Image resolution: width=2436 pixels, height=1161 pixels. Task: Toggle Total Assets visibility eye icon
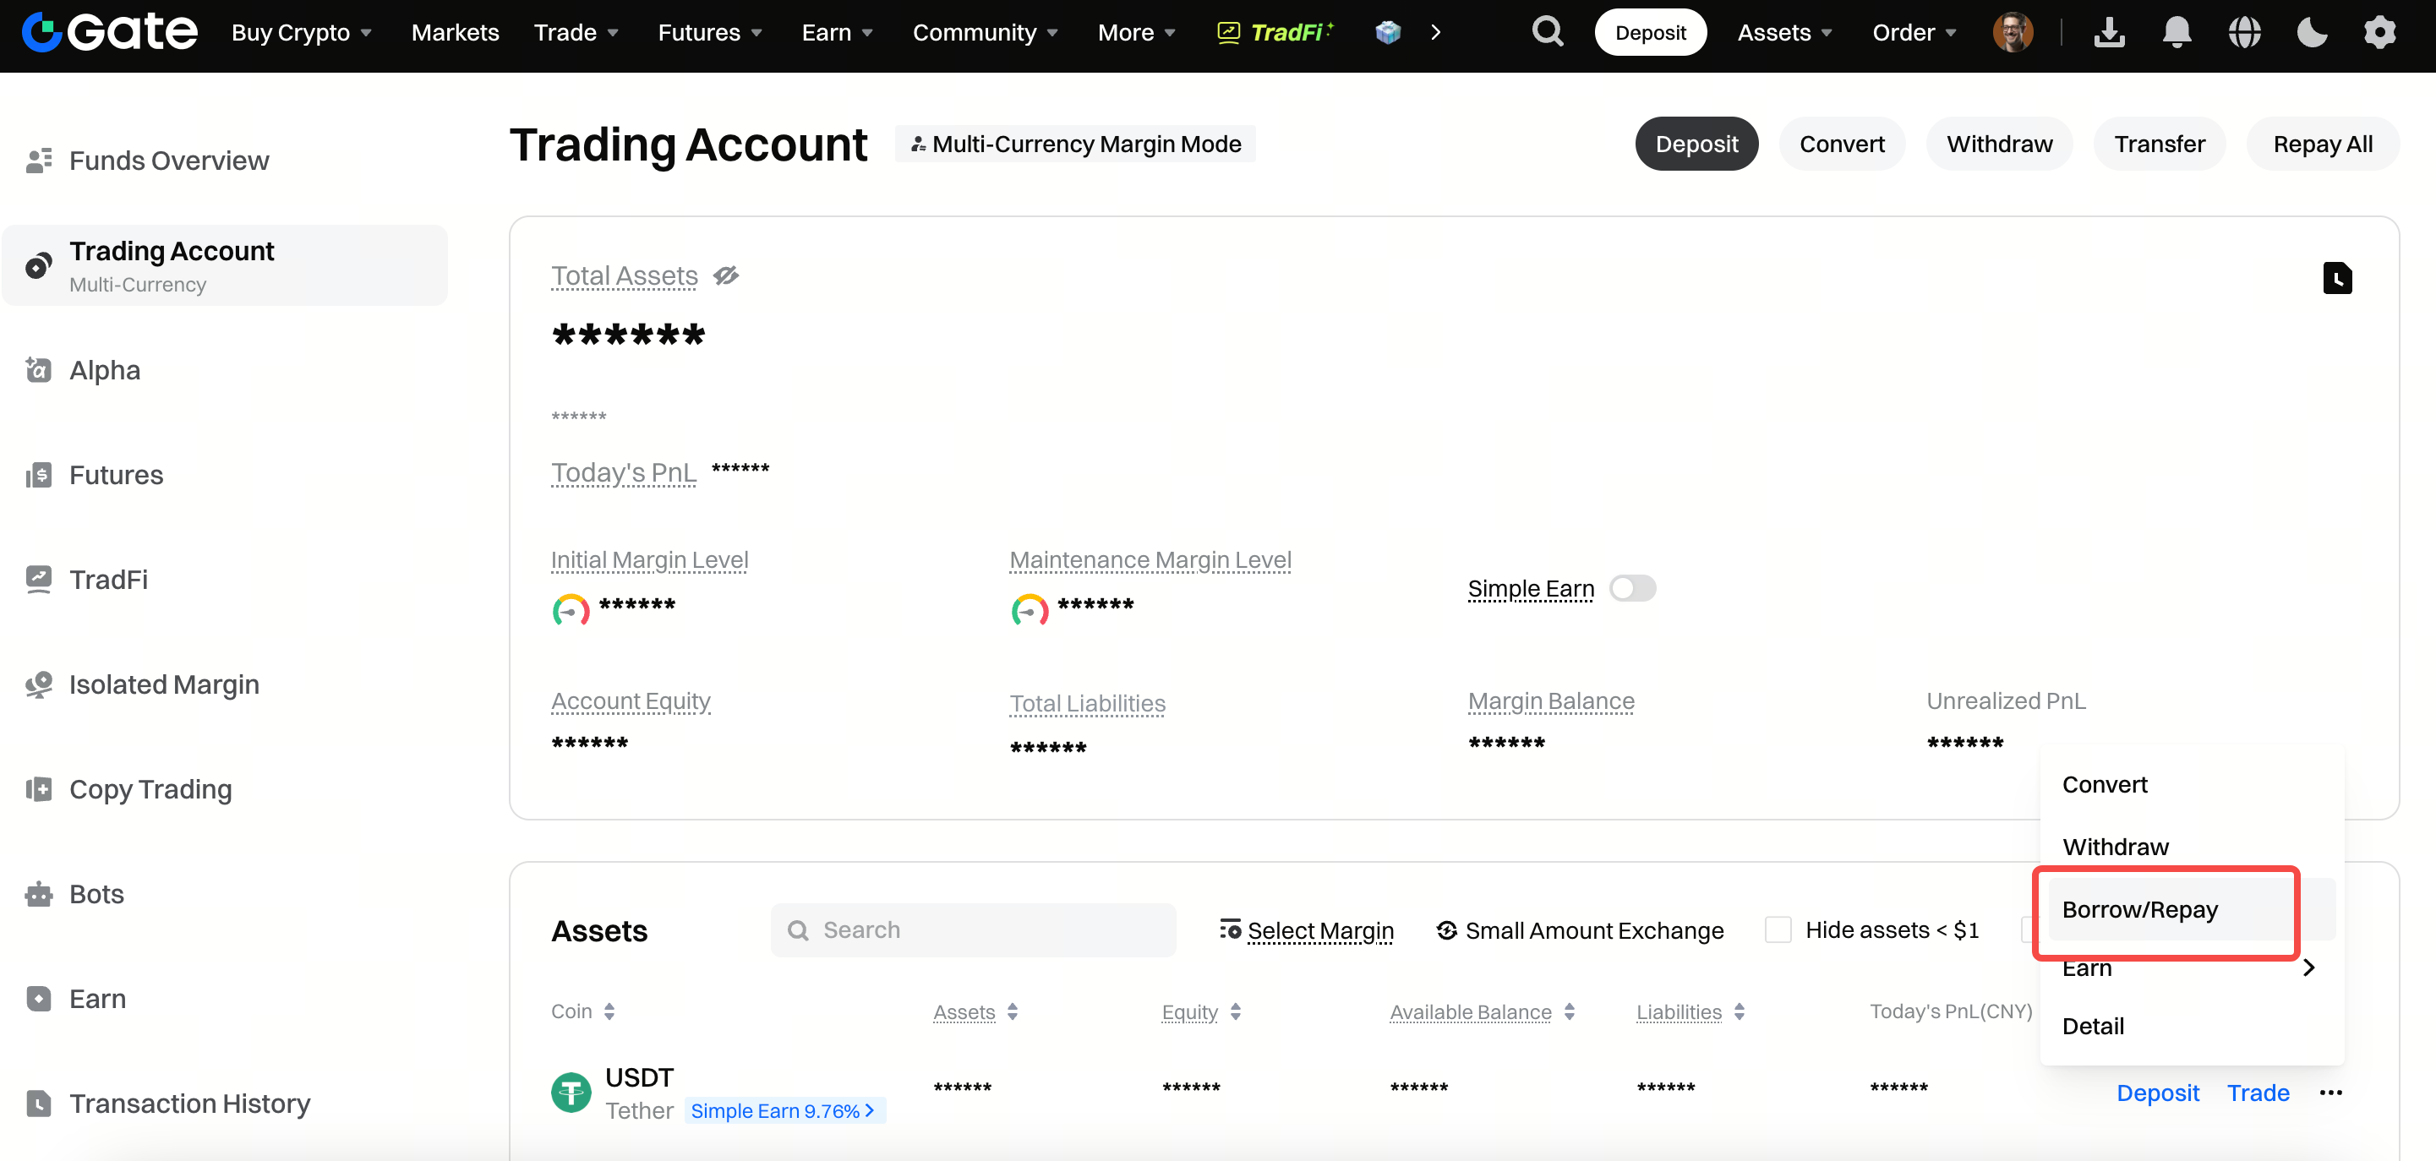pos(725,276)
